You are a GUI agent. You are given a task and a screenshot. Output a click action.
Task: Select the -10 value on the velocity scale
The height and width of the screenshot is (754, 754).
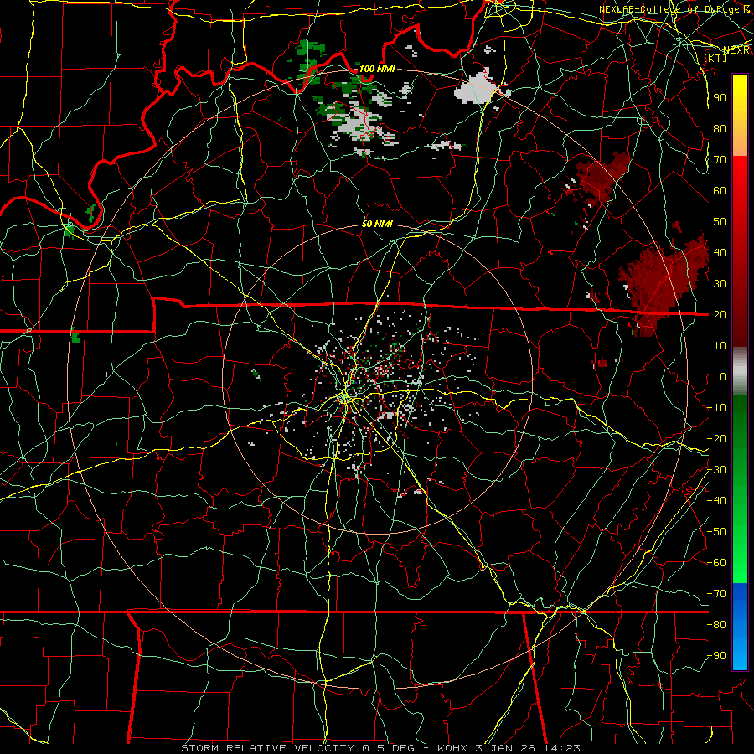coord(716,408)
